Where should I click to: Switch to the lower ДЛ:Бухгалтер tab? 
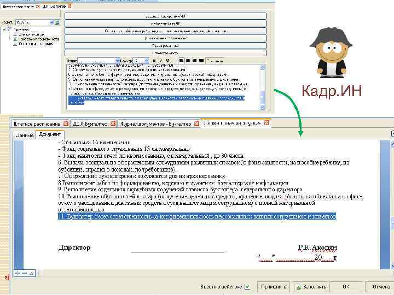point(90,124)
